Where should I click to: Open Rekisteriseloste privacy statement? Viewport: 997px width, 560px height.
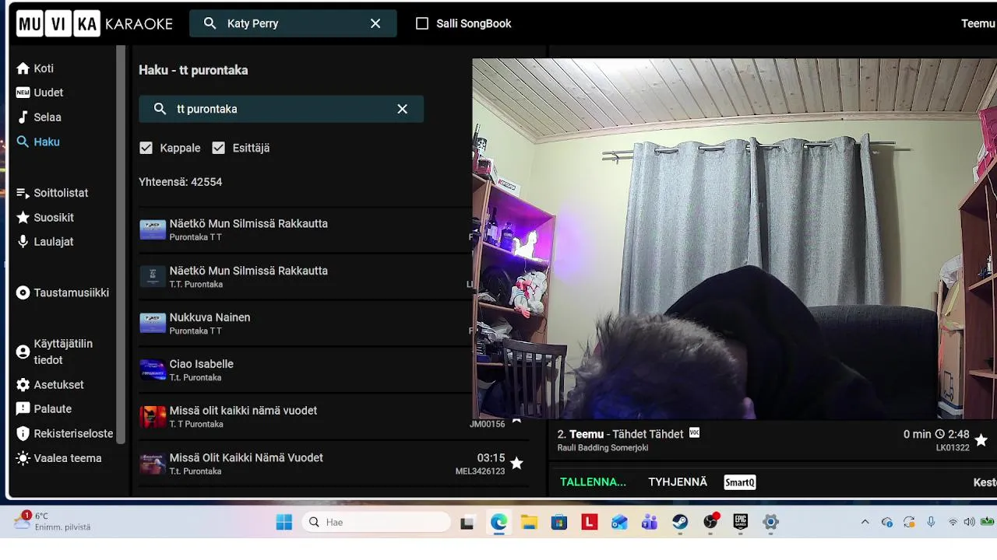click(x=65, y=434)
